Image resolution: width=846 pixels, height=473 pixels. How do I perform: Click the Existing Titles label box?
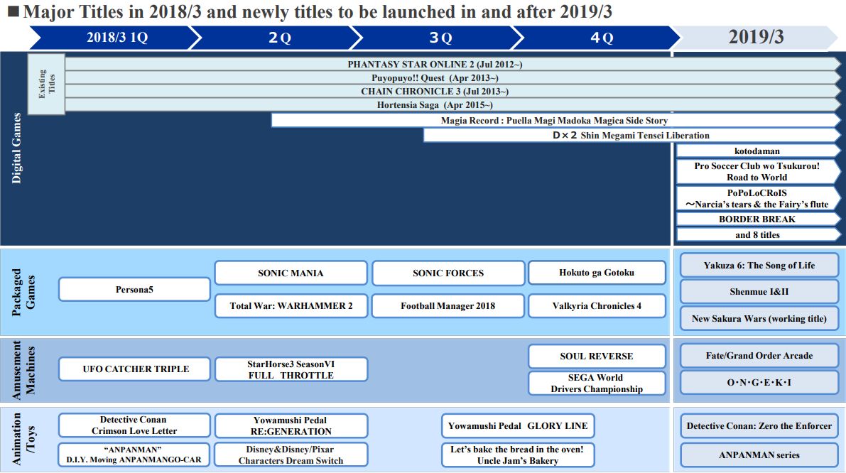click(x=46, y=84)
